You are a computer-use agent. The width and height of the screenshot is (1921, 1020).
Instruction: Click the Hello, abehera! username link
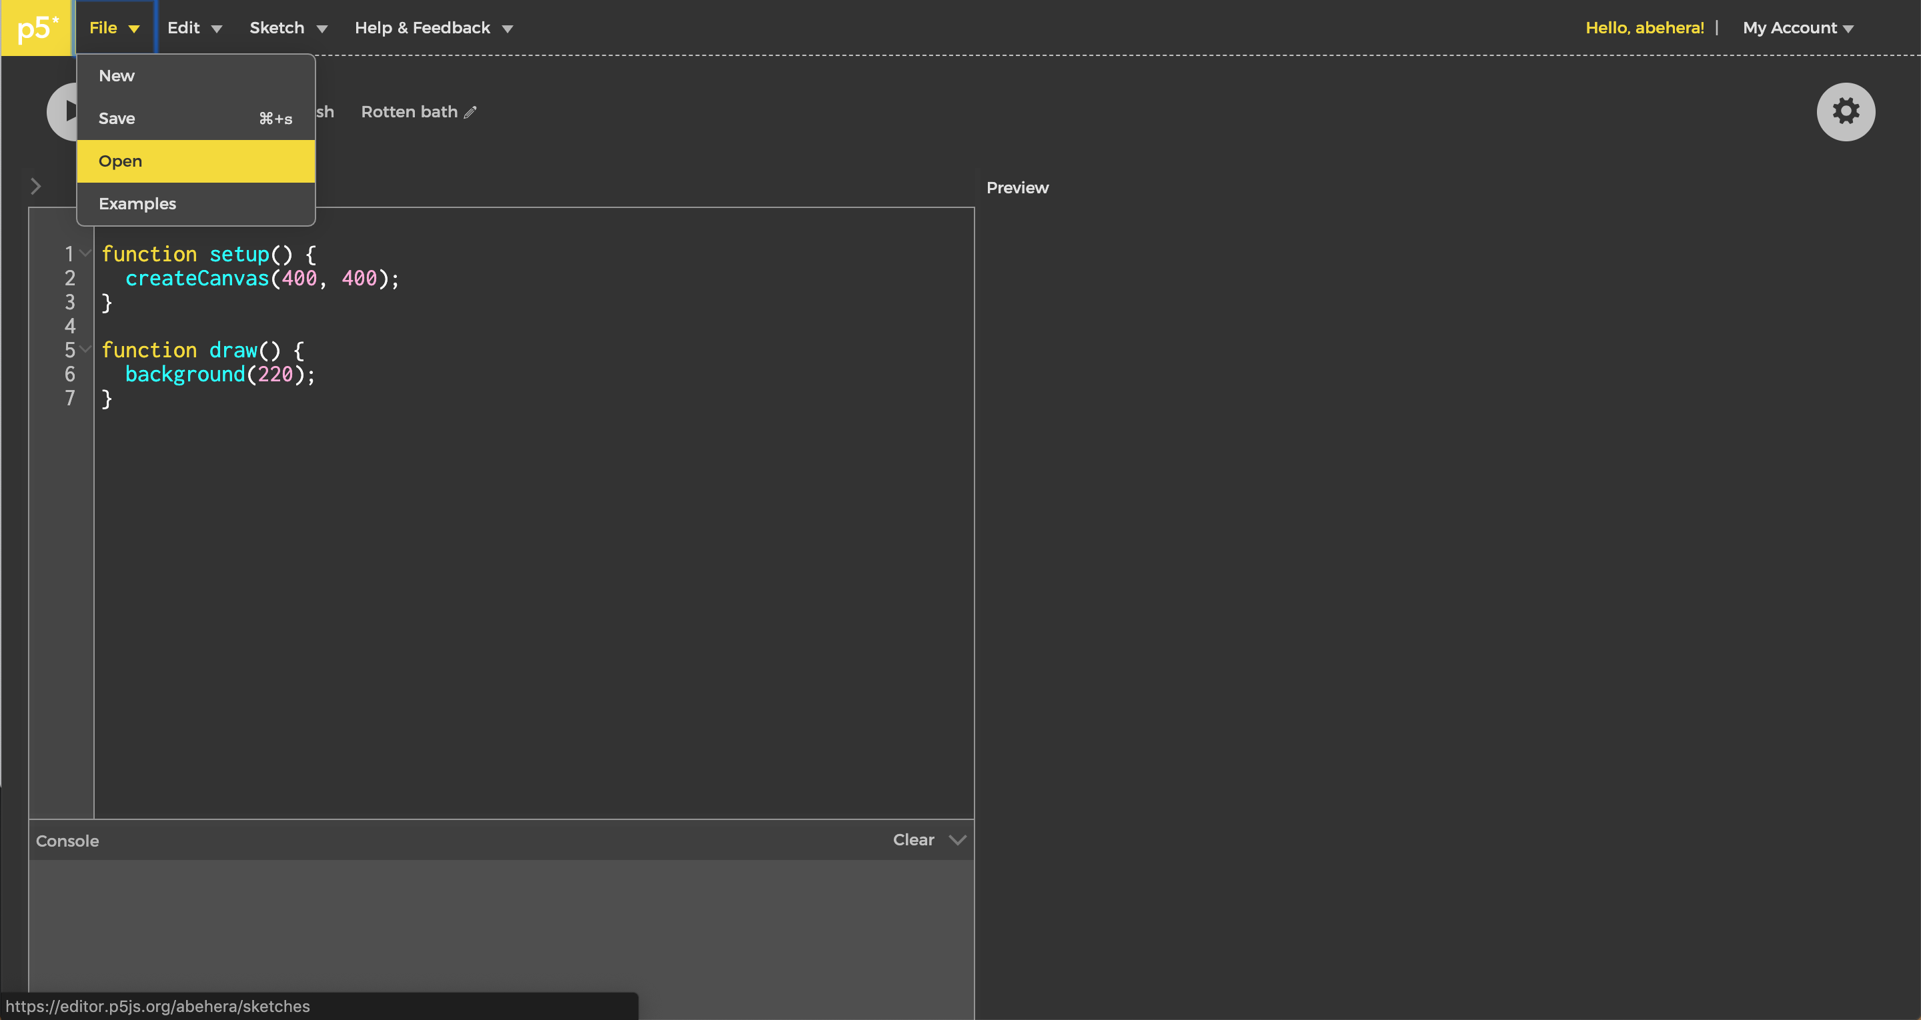pos(1644,27)
